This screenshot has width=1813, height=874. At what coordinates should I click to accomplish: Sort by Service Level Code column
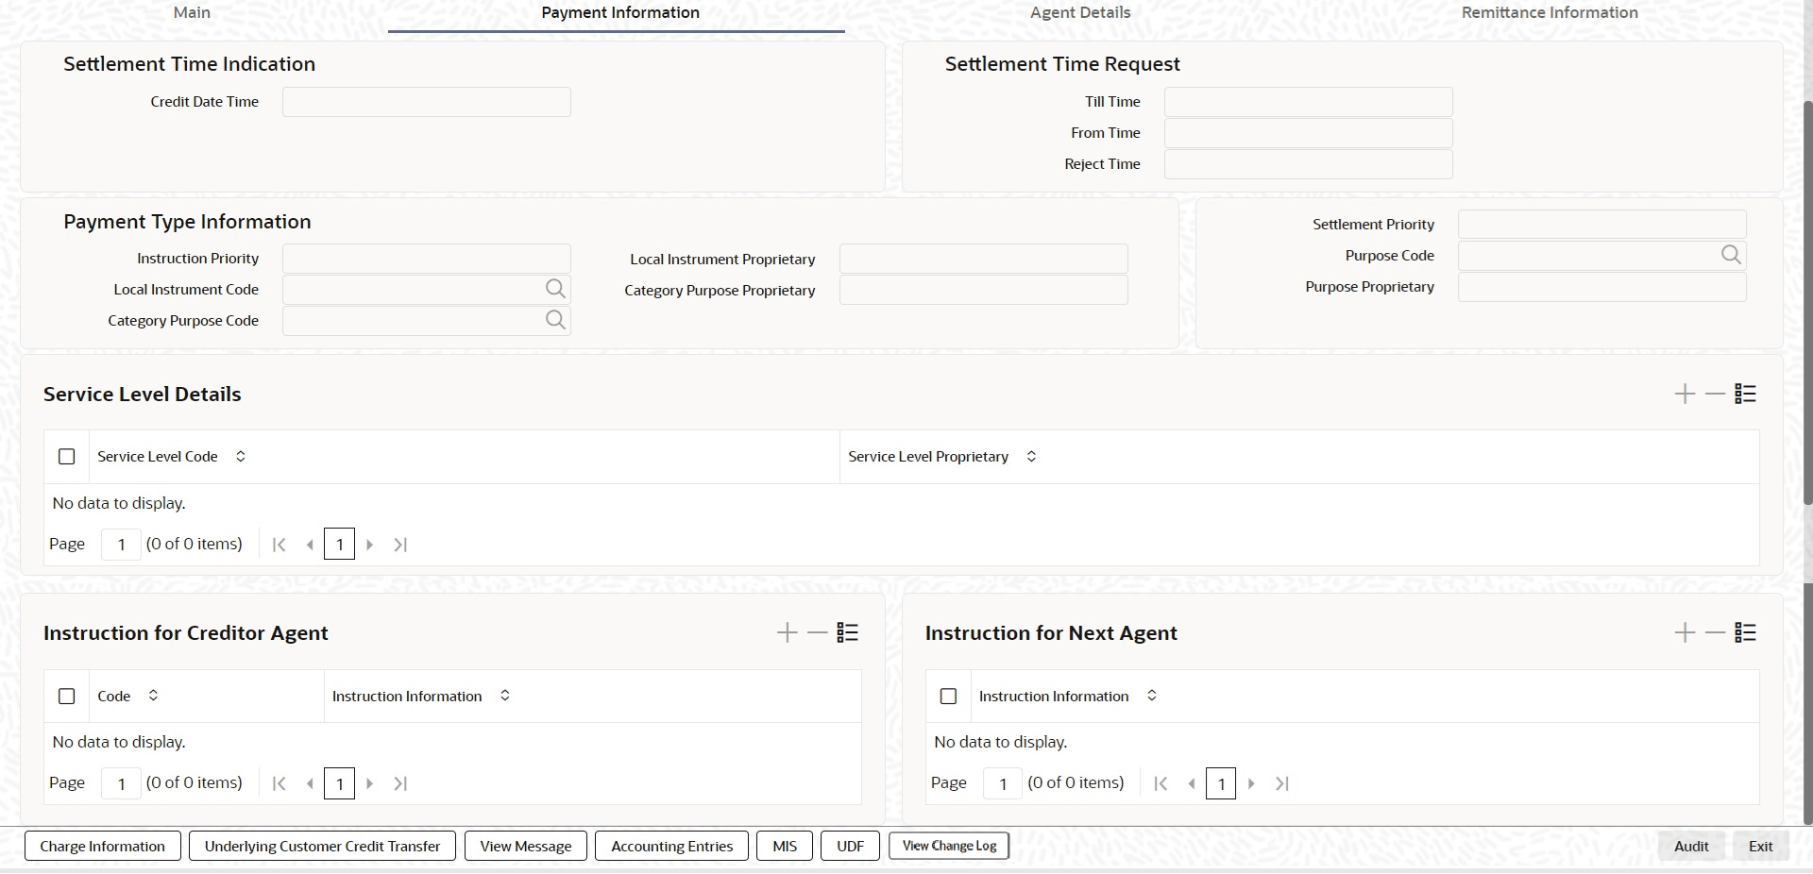coord(241,457)
